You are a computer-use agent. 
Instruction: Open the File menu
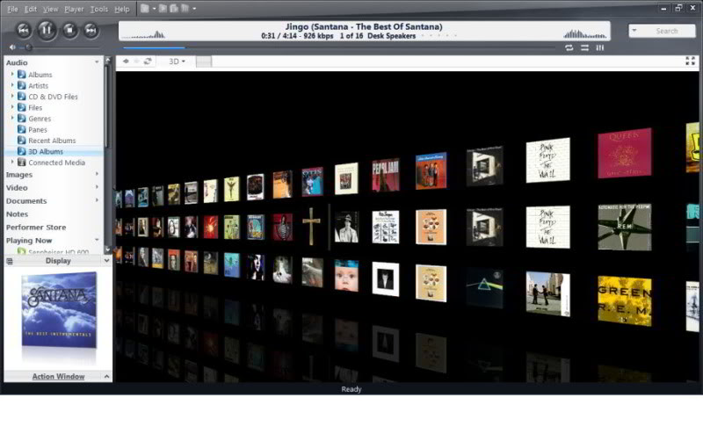tap(12, 9)
